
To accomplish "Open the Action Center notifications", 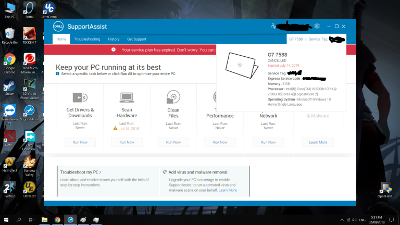I will 391,220.
